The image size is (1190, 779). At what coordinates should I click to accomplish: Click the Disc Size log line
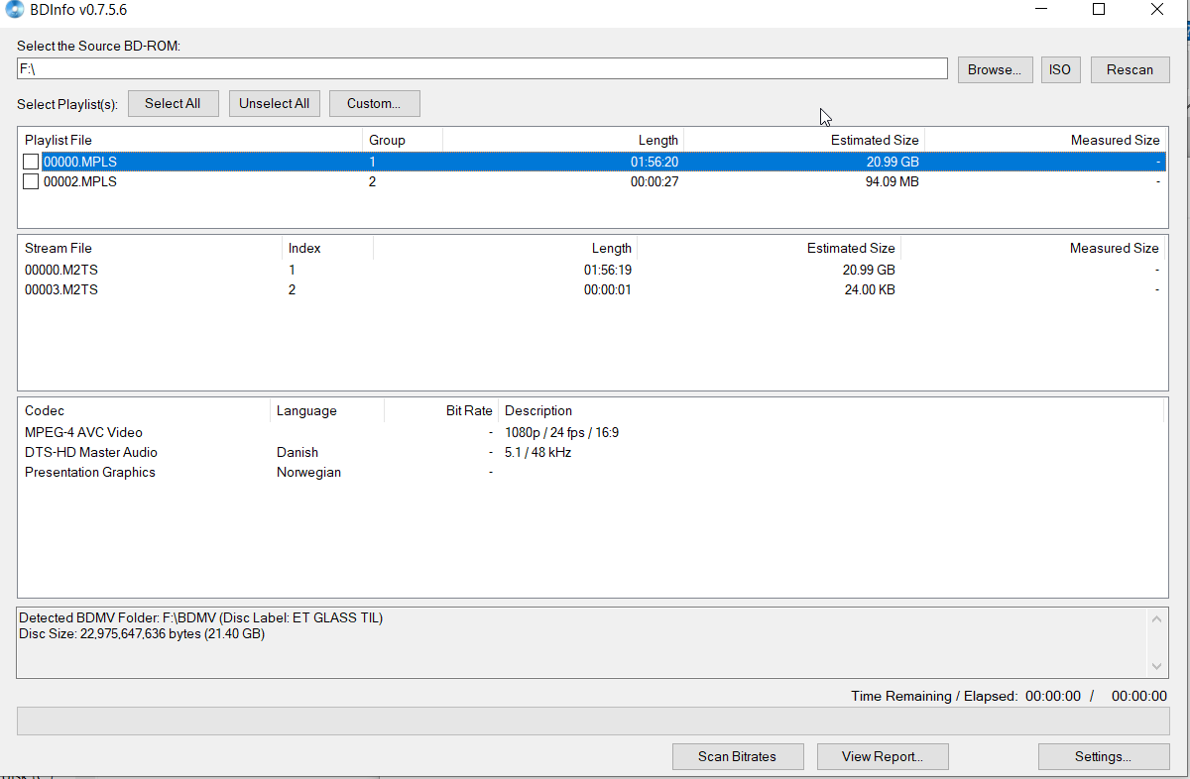pyautogui.click(x=142, y=633)
